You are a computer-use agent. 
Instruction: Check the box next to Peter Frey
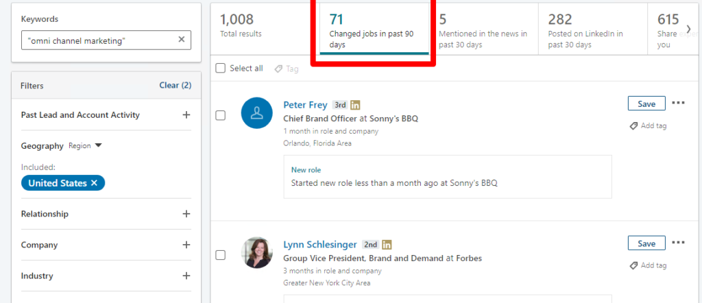pyautogui.click(x=220, y=115)
